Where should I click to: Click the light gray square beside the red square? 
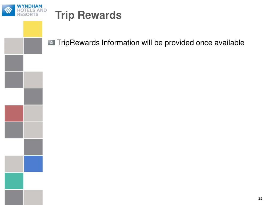pos(33,113)
